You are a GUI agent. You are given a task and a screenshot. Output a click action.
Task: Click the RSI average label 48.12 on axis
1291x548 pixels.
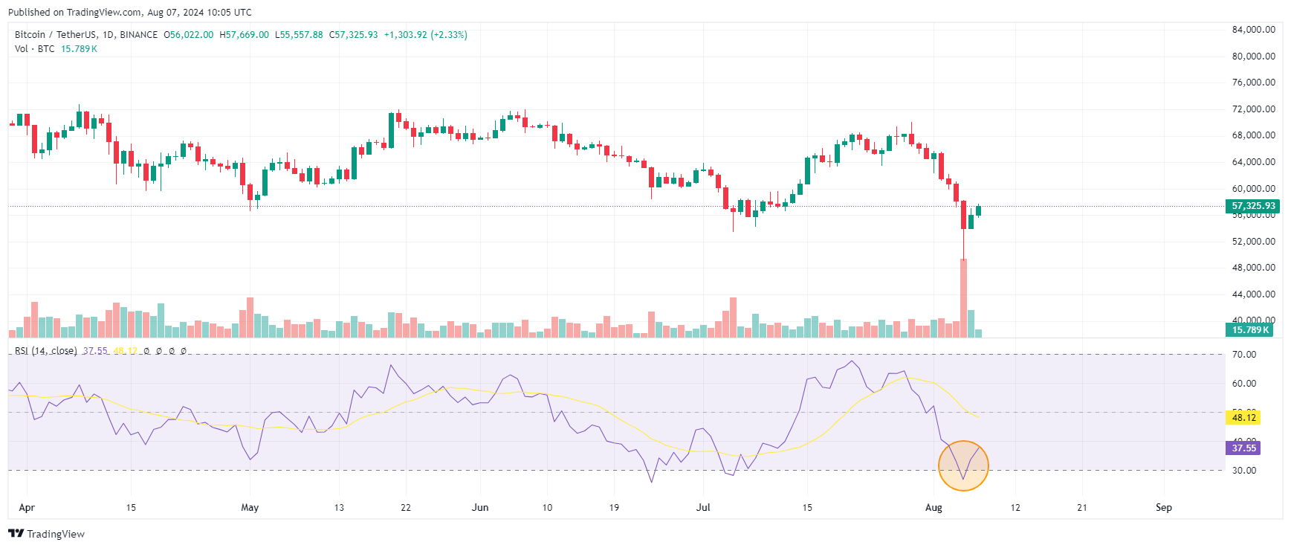point(1243,418)
